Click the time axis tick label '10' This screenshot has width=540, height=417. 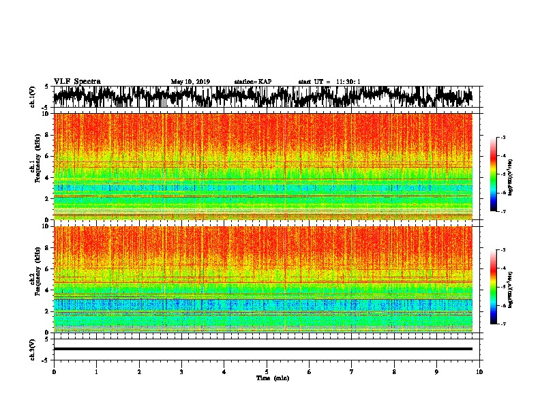[x=479, y=372]
